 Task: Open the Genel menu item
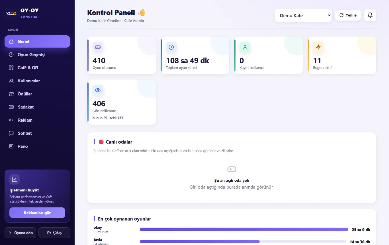[x=37, y=42]
